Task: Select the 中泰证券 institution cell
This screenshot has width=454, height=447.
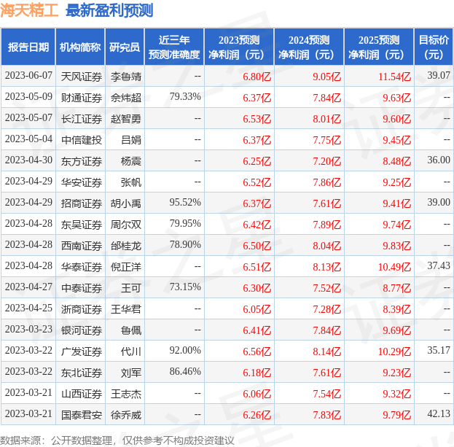Action: [82, 288]
